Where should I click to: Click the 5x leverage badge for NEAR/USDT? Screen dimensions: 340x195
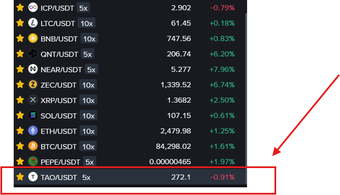tap(91, 69)
